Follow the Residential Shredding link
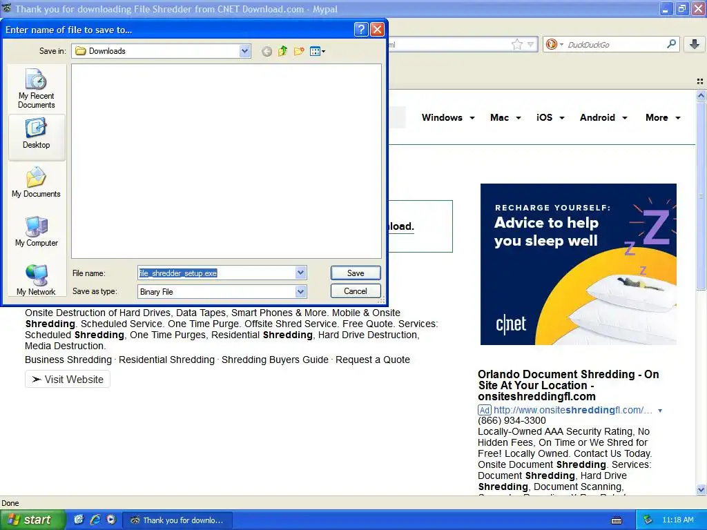The height and width of the screenshot is (530, 707). click(166, 360)
